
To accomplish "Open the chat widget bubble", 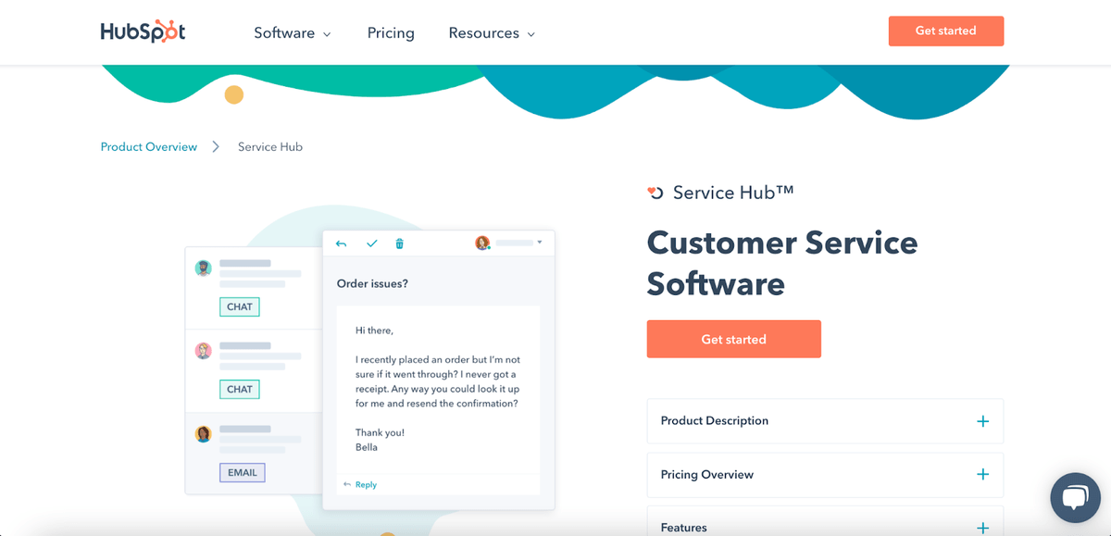I will coord(1075,498).
